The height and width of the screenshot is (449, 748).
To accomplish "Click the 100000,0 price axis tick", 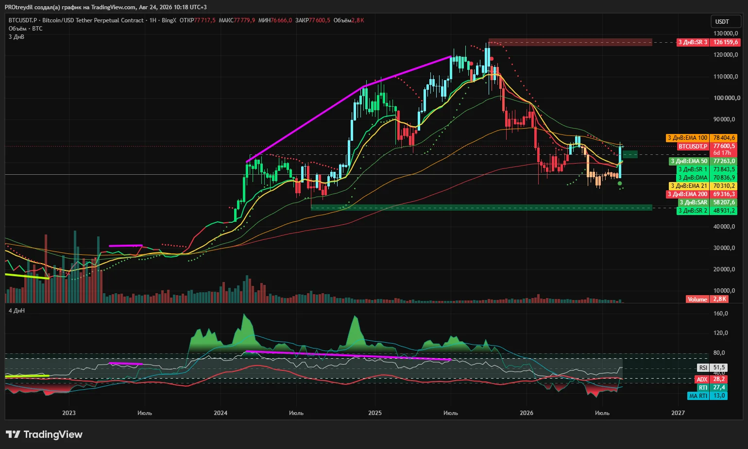I will (x=727, y=98).
